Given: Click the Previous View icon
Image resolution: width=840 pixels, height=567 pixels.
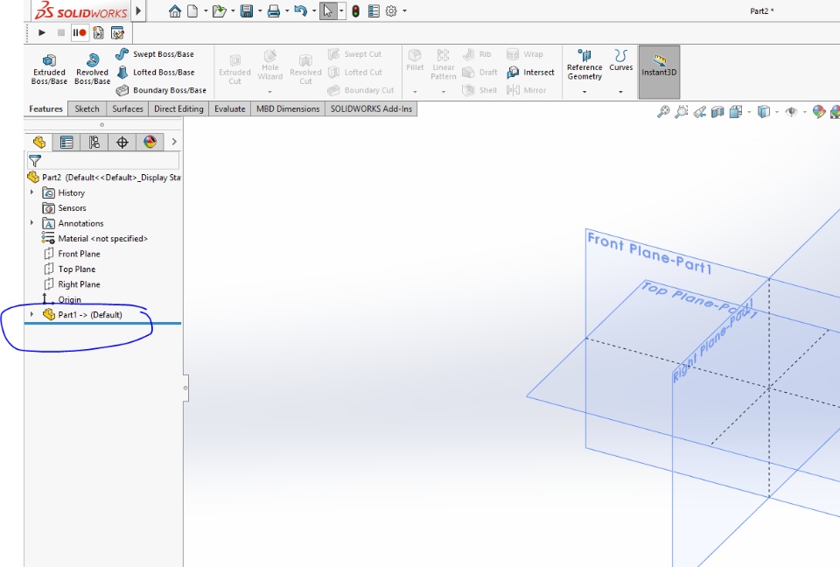Looking at the screenshot, I should (x=699, y=111).
